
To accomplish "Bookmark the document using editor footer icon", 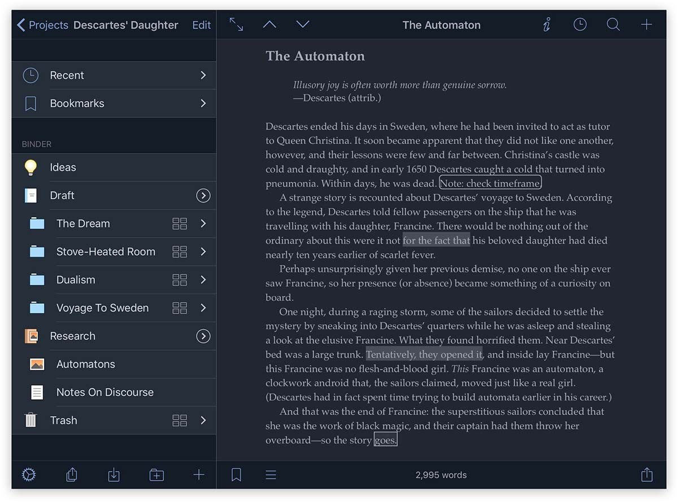I will (x=236, y=475).
